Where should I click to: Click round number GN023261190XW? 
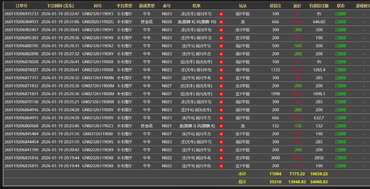(x=98, y=102)
